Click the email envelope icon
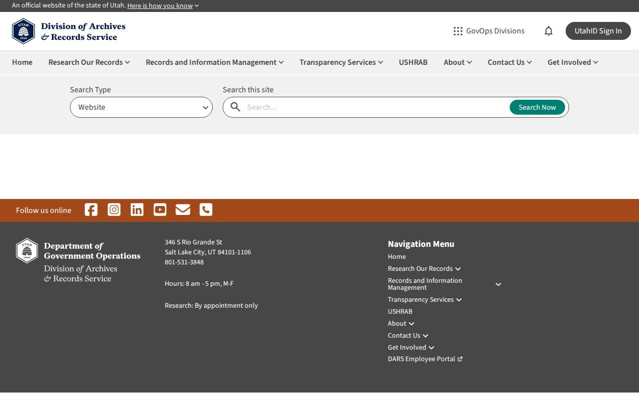The height and width of the screenshot is (399, 639). point(183,209)
